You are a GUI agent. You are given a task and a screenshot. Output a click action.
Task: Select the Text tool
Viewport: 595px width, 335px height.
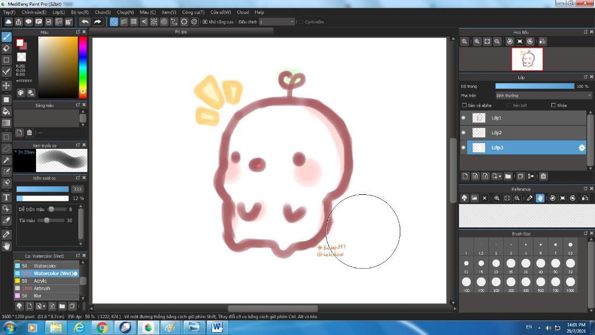[6, 198]
